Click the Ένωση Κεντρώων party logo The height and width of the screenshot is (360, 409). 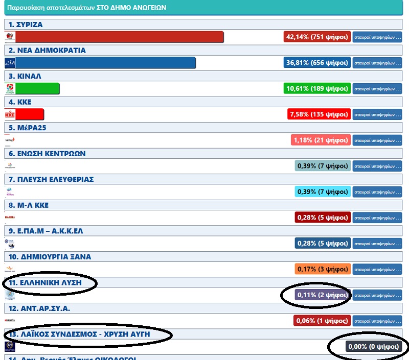point(10,165)
